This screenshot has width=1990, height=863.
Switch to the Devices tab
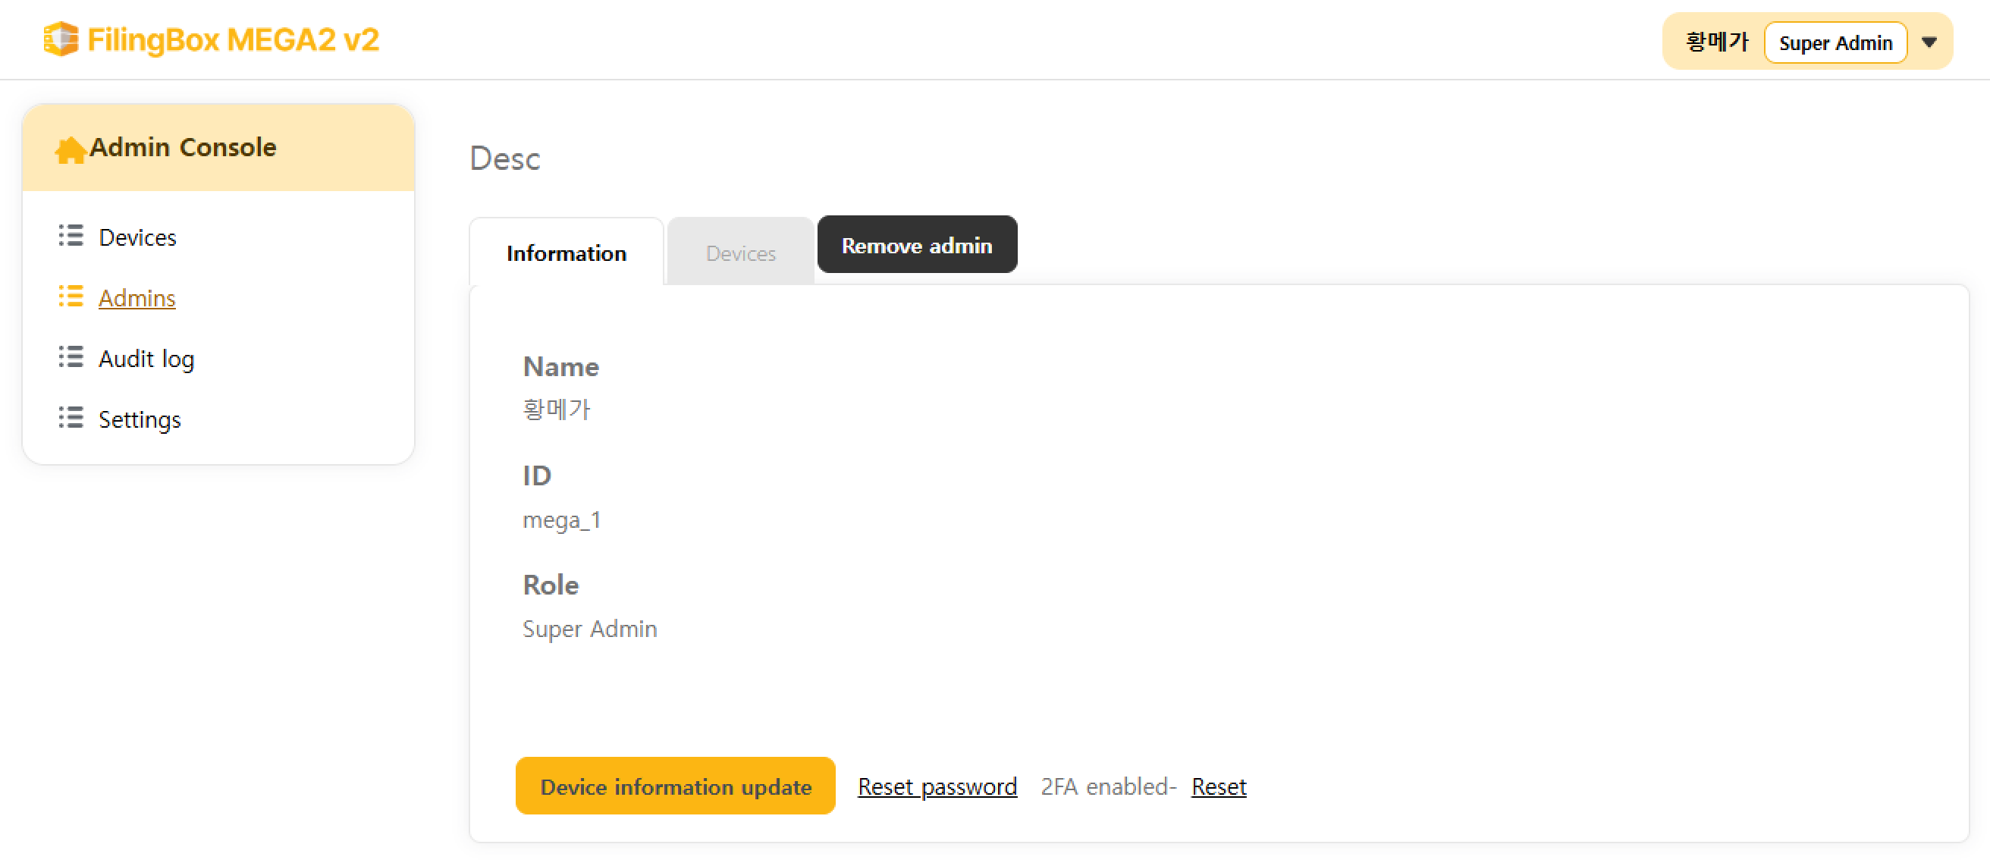(740, 253)
